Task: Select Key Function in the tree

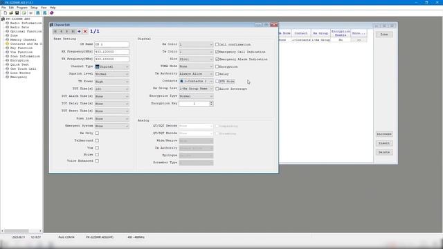Action: coord(21,48)
